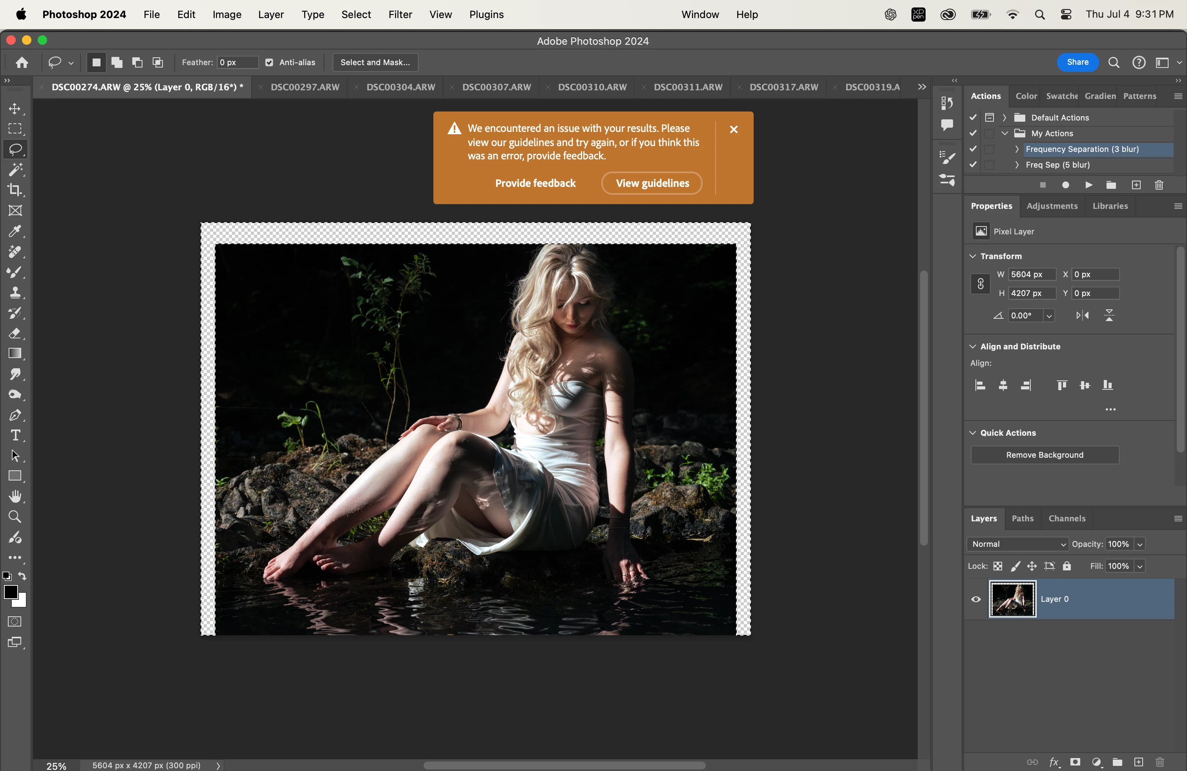Click View guidelines in the warning
1187x771 pixels.
(x=652, y=183)
